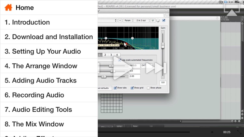Open chapter 5. Adding Audio Tracks
Image resolution: width=244 pixels, height=137 pixels.
(x=49, y=81)
